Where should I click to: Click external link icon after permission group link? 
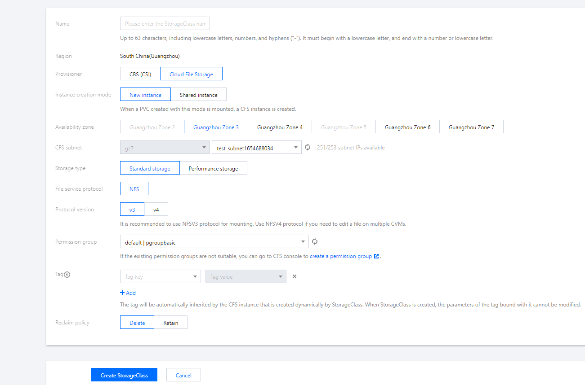pos(376,256)
